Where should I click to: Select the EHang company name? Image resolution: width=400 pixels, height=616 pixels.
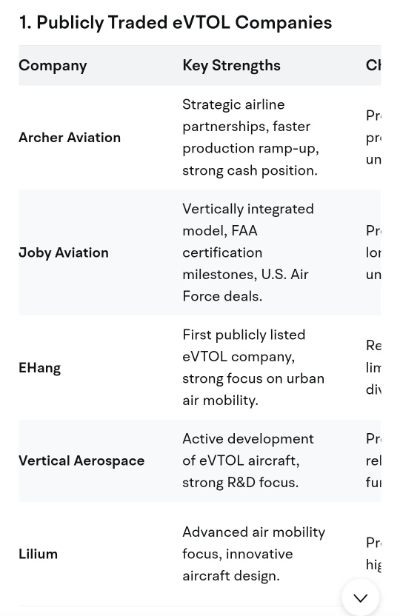click(x=40, y=368)
